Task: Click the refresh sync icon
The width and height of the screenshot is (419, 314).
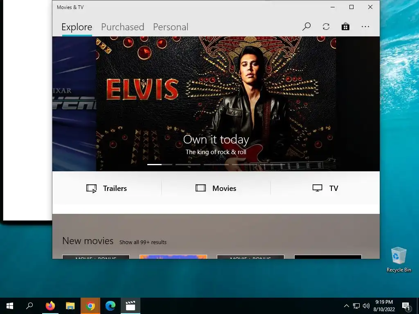Action: click(326, 27)
